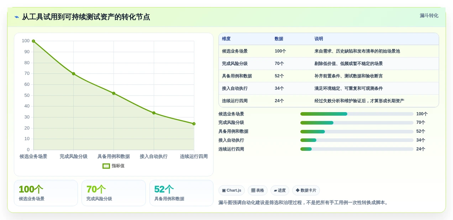Click the footnote starting 漏斗图强调自动化建设
This screenshot has height=220, width=453.
(304, 203)
